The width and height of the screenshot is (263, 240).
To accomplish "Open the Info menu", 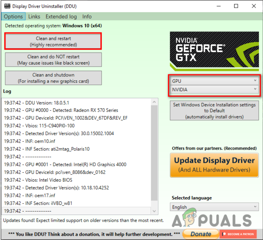I will [x=87, y=17].
